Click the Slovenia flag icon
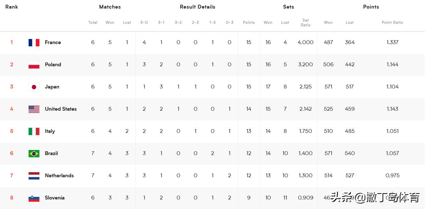Viewport: 426px width, 209px height. 34,198
